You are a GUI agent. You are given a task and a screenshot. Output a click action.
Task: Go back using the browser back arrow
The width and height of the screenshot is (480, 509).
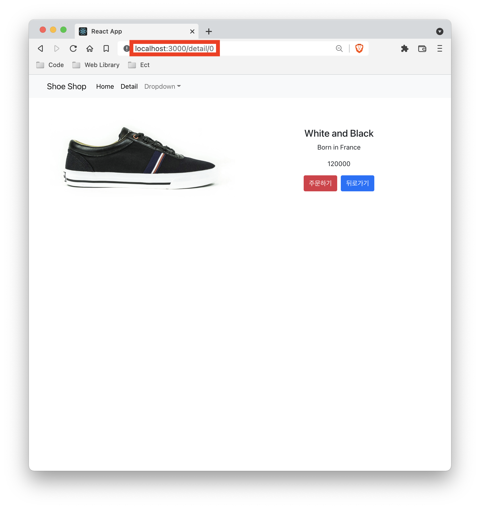(40, 48)
